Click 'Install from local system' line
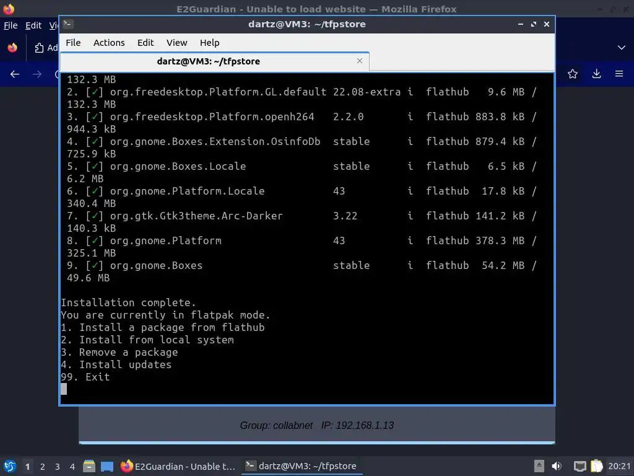 click(x=147, y=340)
